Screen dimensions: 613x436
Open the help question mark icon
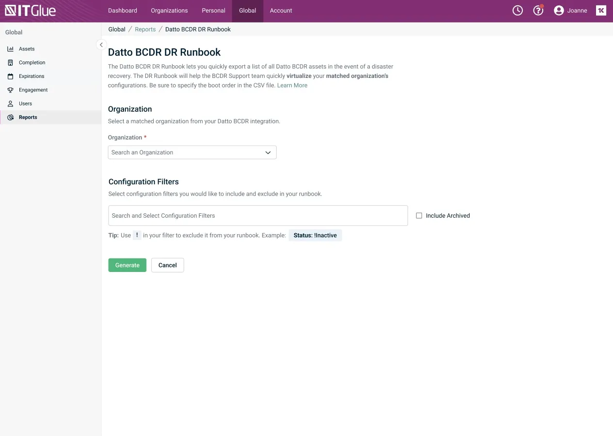538,11
